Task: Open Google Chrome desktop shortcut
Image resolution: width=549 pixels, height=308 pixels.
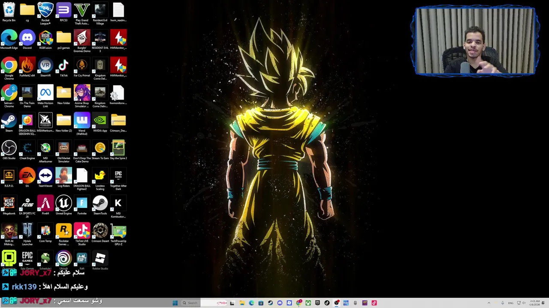Action: [x=9, y=69]
